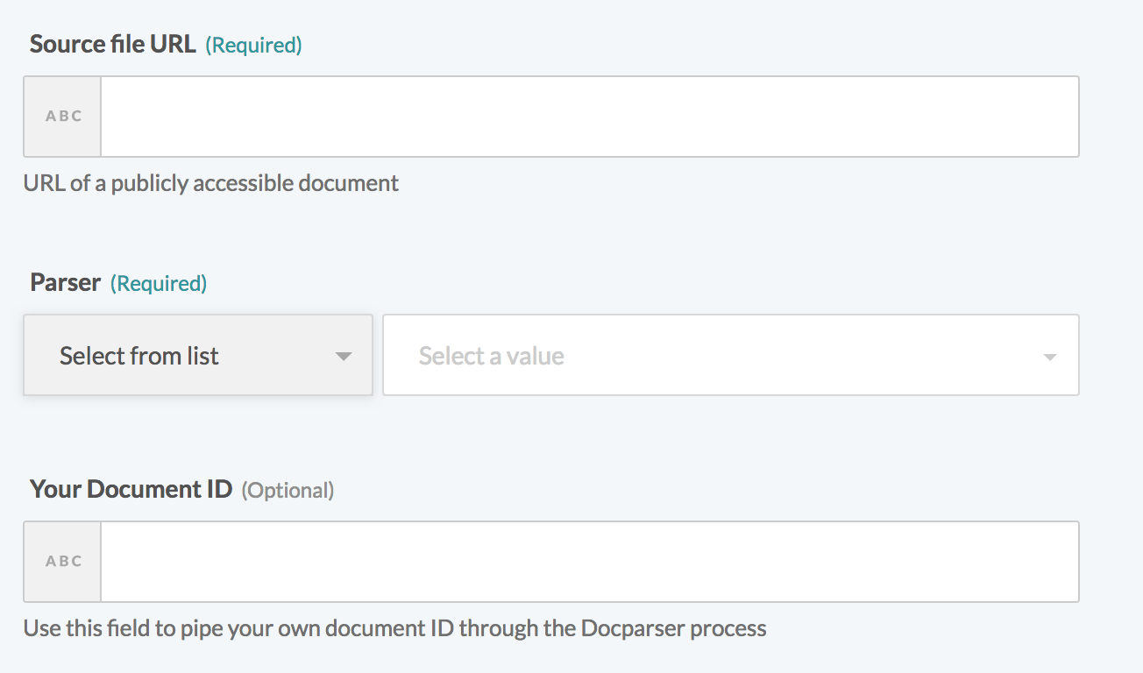Click the Parser field label
Screen dimensions: 1143x673
click(x=65, y=283)
